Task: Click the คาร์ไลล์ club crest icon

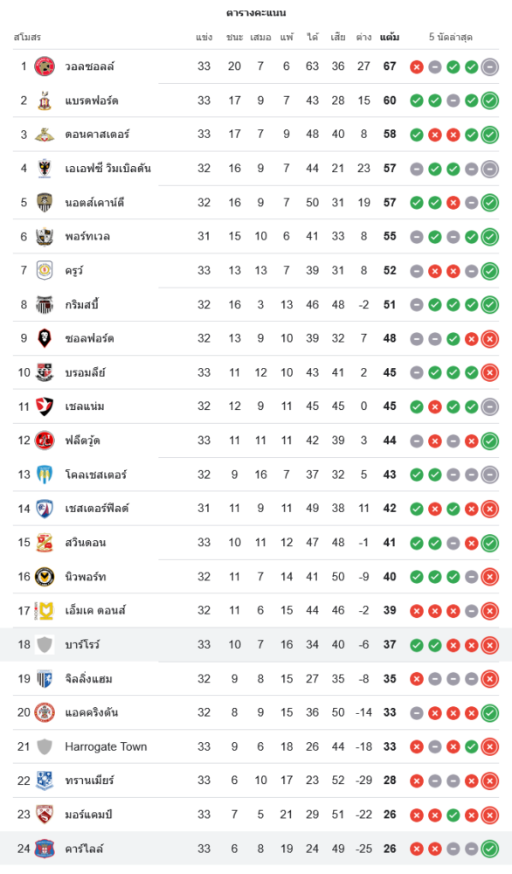Action: click(x=45, y=849)
